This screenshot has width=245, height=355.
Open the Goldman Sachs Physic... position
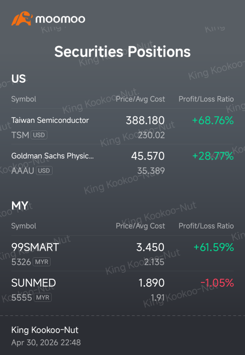click(122, 163)
